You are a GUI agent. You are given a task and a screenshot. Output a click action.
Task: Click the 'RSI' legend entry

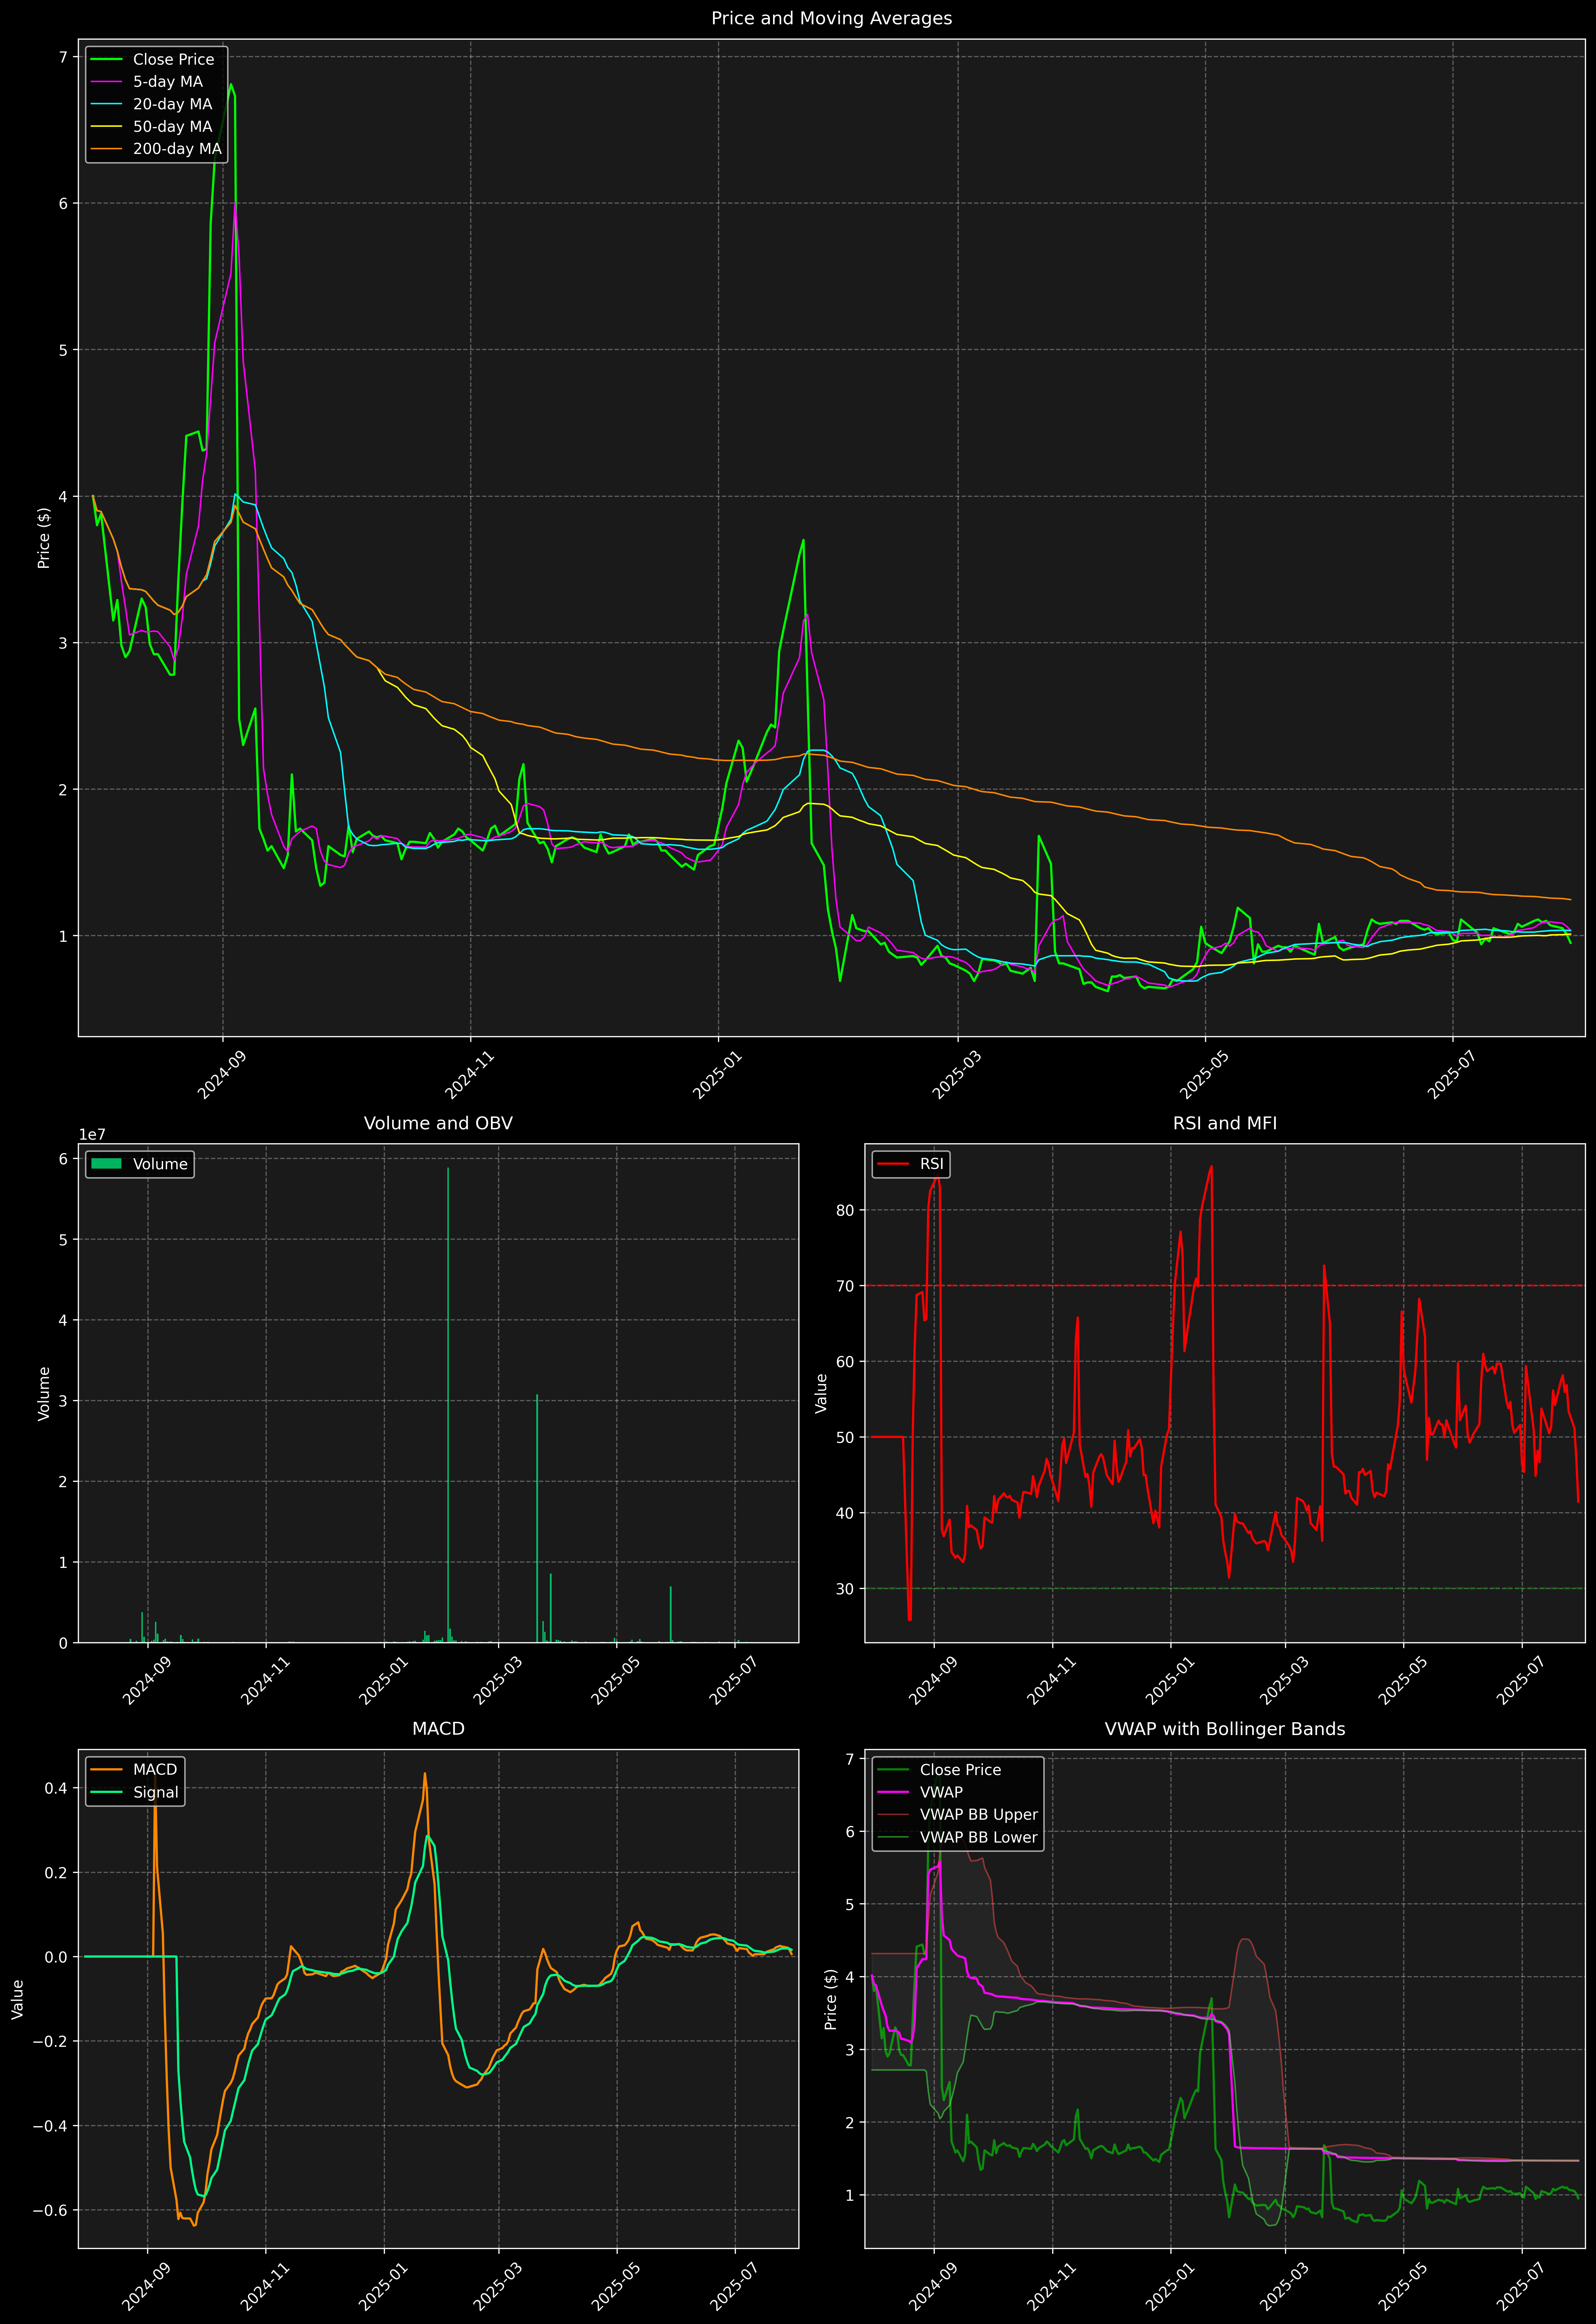tap(911, 1164)
